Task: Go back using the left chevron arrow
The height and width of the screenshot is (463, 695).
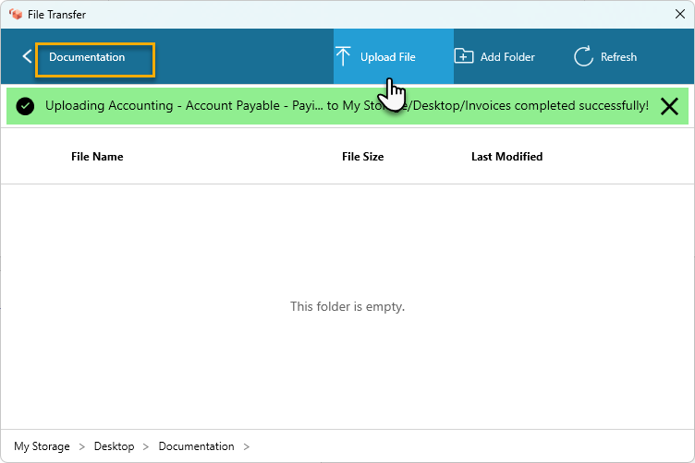Action: (27, 56)
